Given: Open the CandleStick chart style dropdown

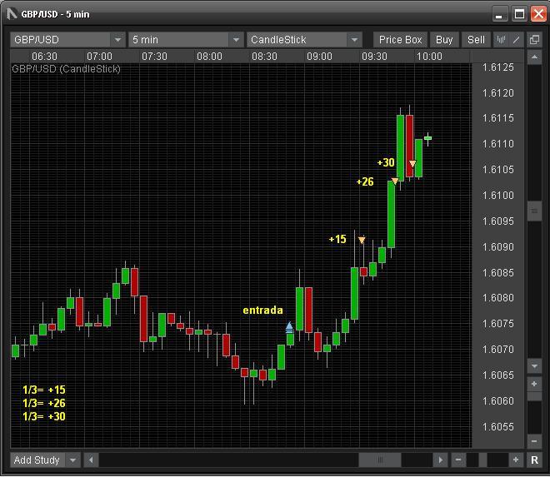Looking at the screenshot, I should 354,40.
